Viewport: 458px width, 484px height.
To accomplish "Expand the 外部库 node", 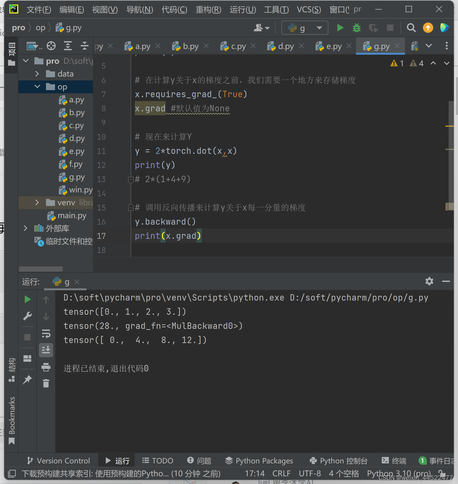I will 26,228.
